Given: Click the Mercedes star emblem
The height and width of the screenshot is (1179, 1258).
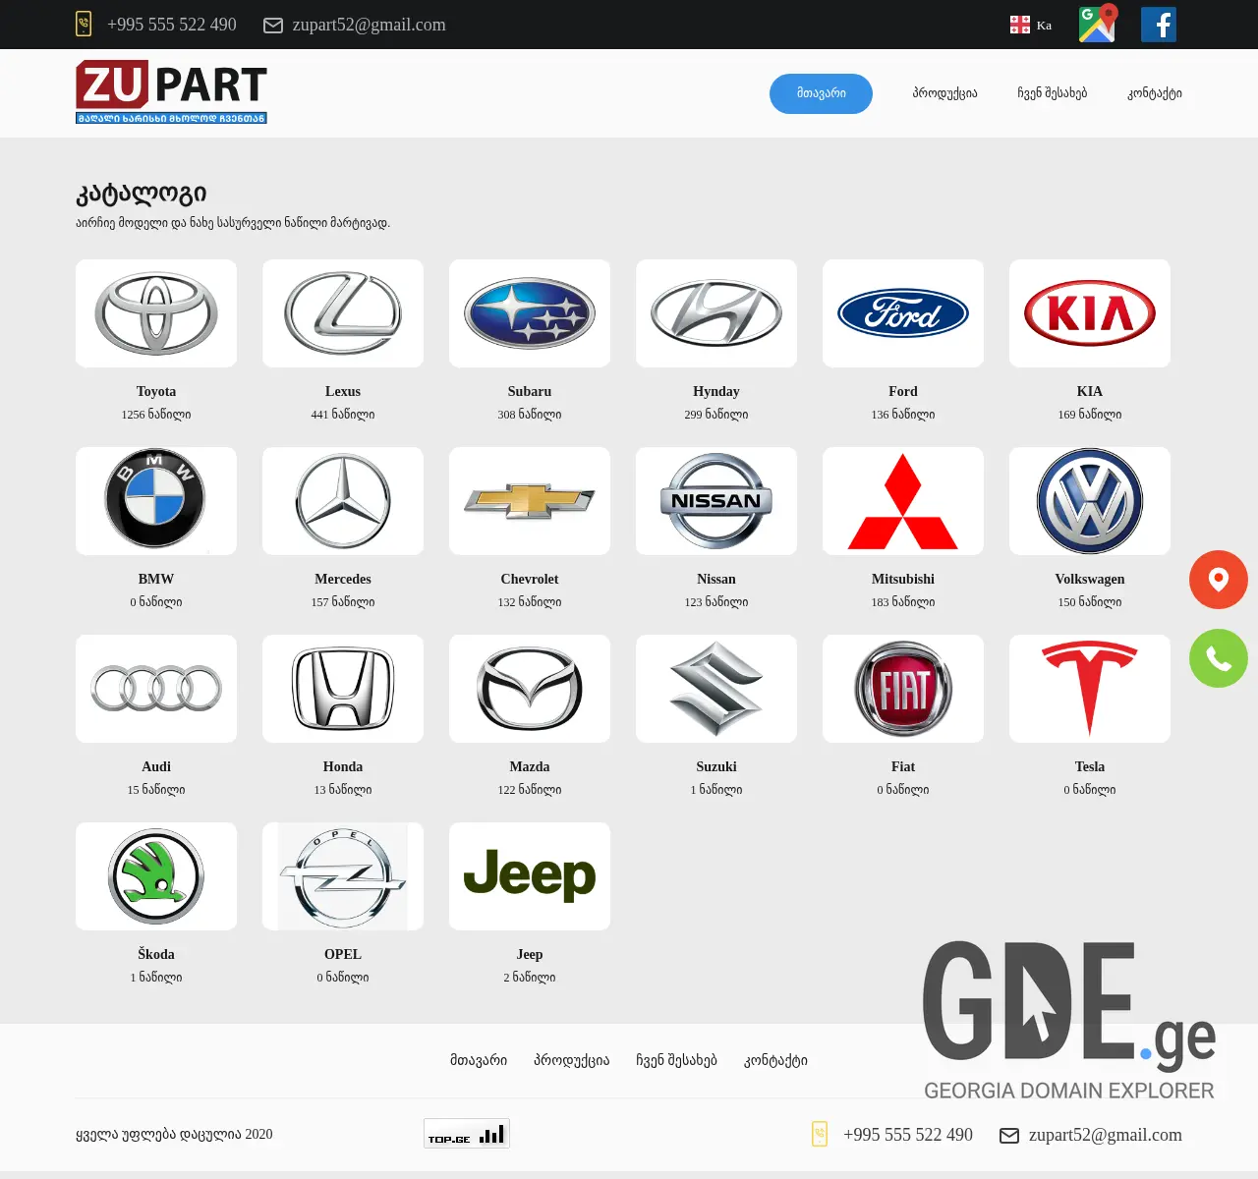Looking at the screenshot, I should click(x=342, y=501).
